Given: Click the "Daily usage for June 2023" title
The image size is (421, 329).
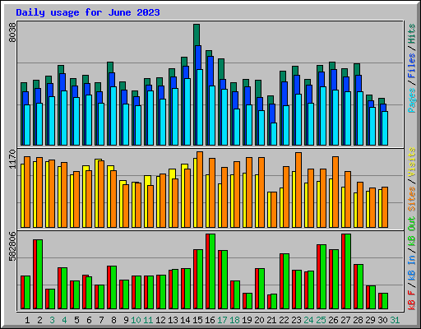Looking at the screenshot, I should pyautogui.click(x=88, y=12).
